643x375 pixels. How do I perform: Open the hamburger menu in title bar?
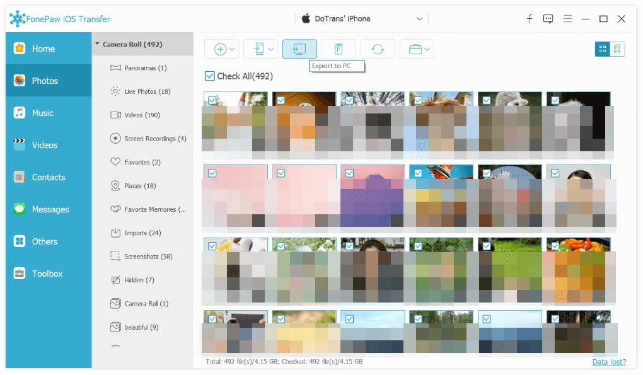point(567,19)
